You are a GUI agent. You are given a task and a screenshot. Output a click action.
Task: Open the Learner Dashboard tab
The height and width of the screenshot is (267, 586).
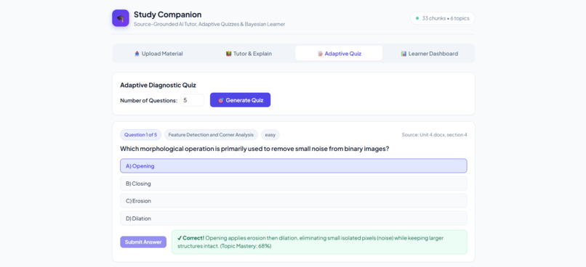(429, 54)
